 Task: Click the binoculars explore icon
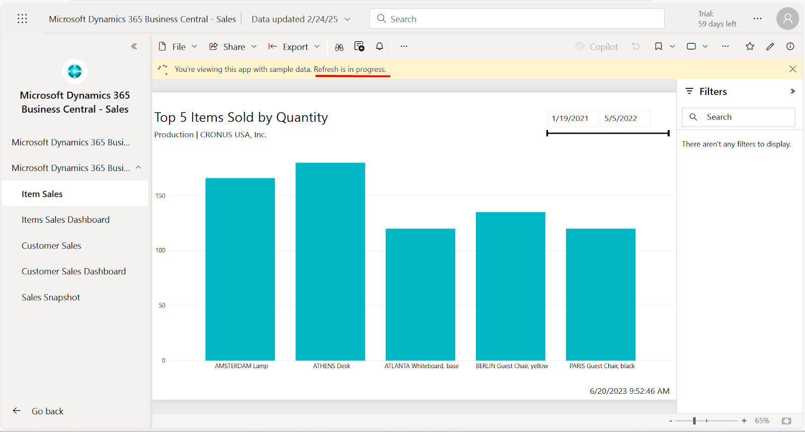pyautogui.click(x=339, y=47)
